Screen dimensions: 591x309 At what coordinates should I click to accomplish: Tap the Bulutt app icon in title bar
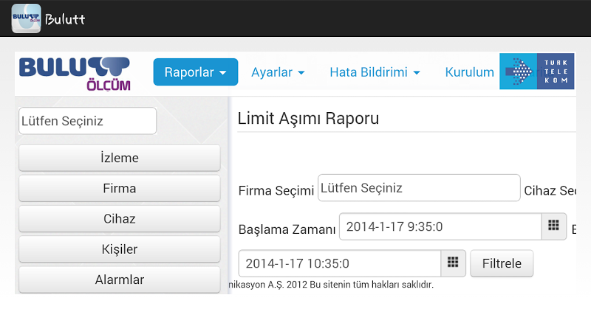pyautogui.click(x=27, y=18)
